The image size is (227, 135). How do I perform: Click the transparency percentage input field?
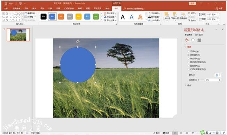(212, 80)
